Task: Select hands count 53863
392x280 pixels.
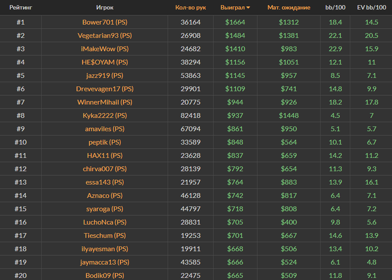Action: click(x=190, y=76)
